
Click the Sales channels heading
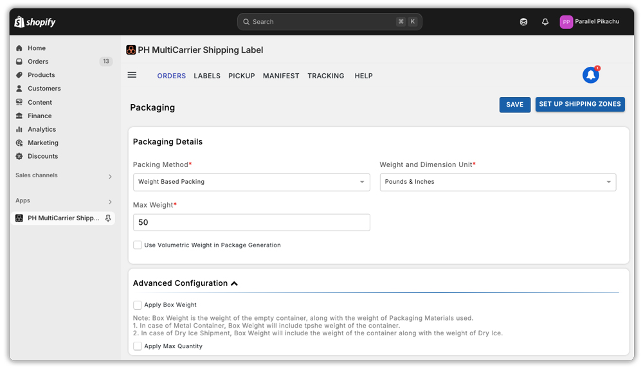(37, 175)
